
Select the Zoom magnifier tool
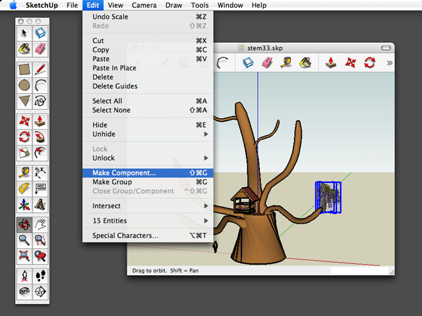[24, 240]
